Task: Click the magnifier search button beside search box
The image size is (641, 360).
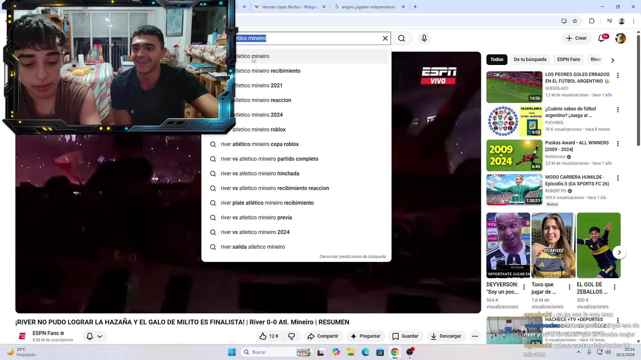Action: (402, 38)
